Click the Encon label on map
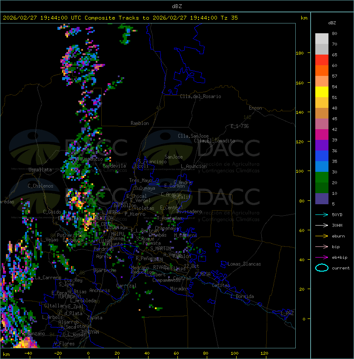The image size is (354, 359). click(255, 108)
